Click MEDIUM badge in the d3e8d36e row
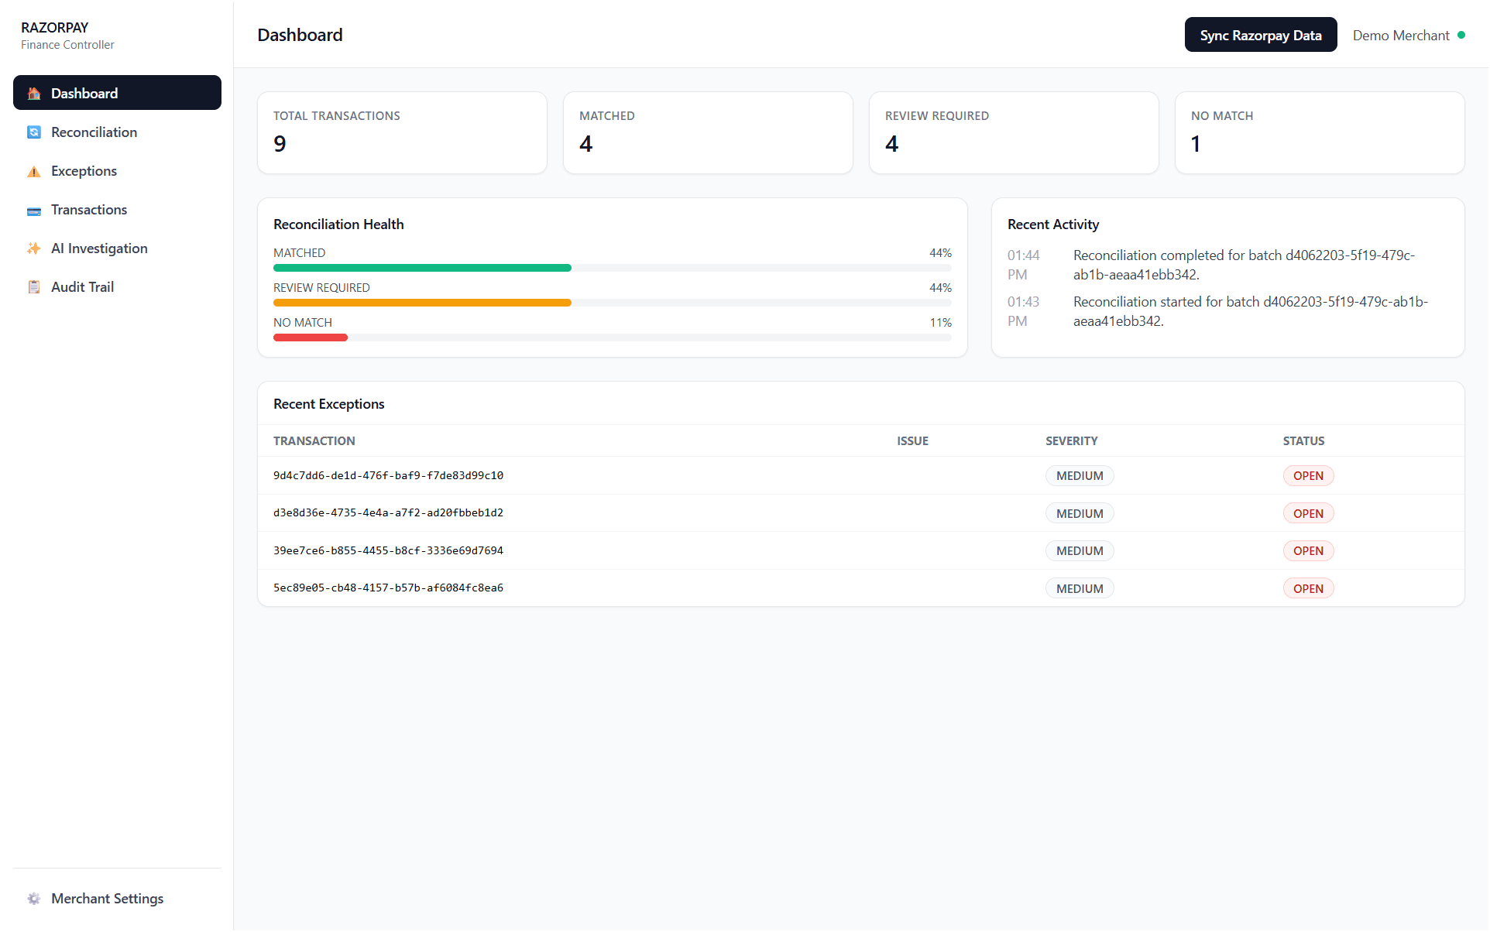The image size is (1490, 932). click(x=1080, y=513)
